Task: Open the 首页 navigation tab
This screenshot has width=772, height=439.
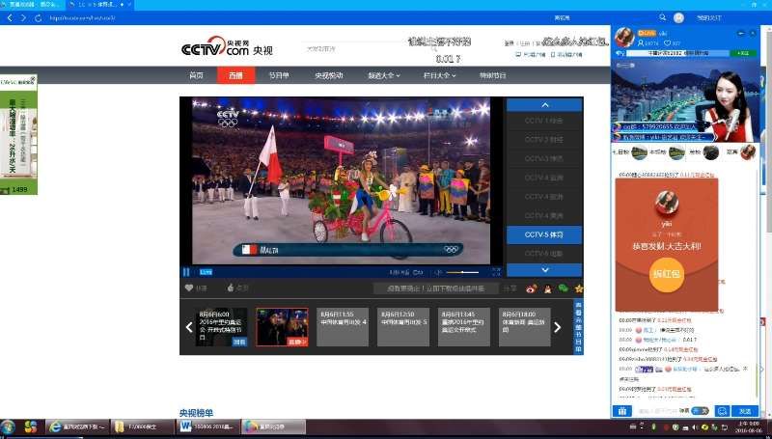Action: coord(197,75)
